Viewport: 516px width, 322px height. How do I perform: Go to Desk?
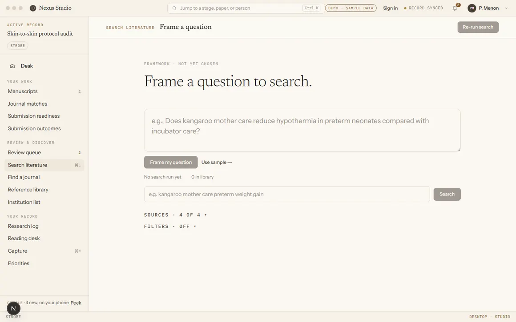coord(44,66)
